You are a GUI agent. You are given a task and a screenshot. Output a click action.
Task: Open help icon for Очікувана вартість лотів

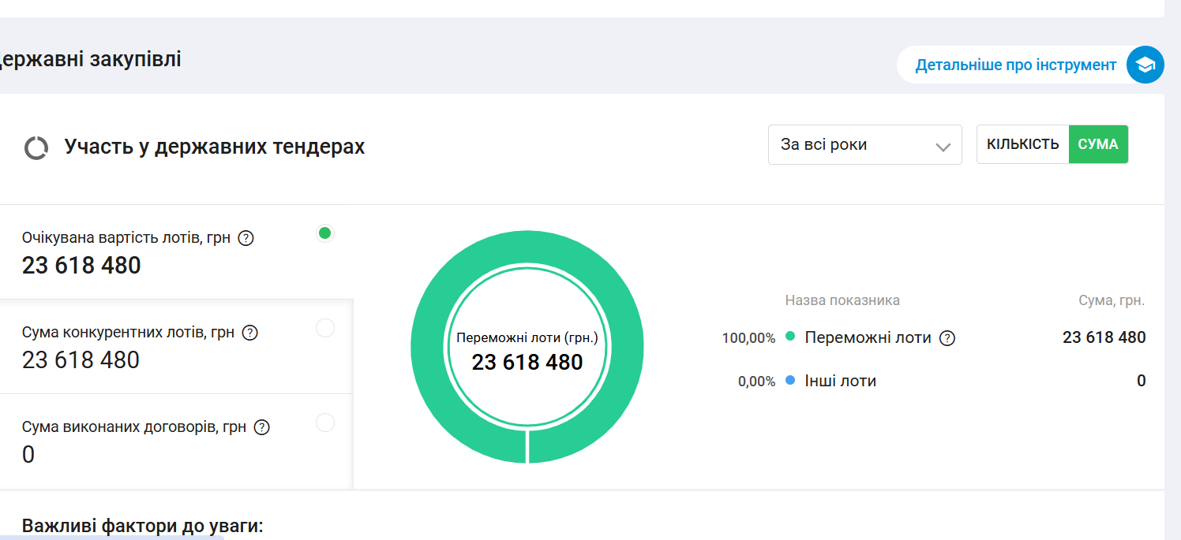(x=246, y=238)
